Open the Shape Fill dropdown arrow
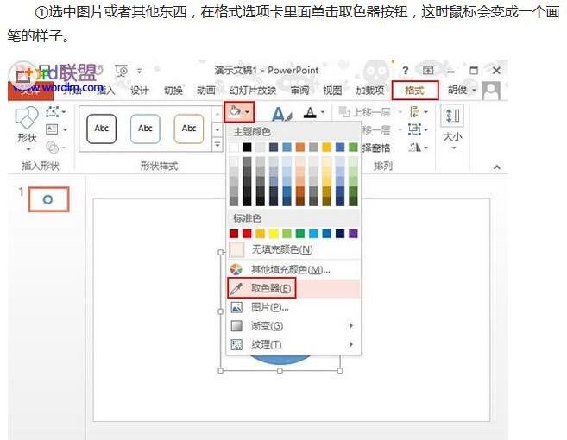The image size is (567, 440). point(248,112)
